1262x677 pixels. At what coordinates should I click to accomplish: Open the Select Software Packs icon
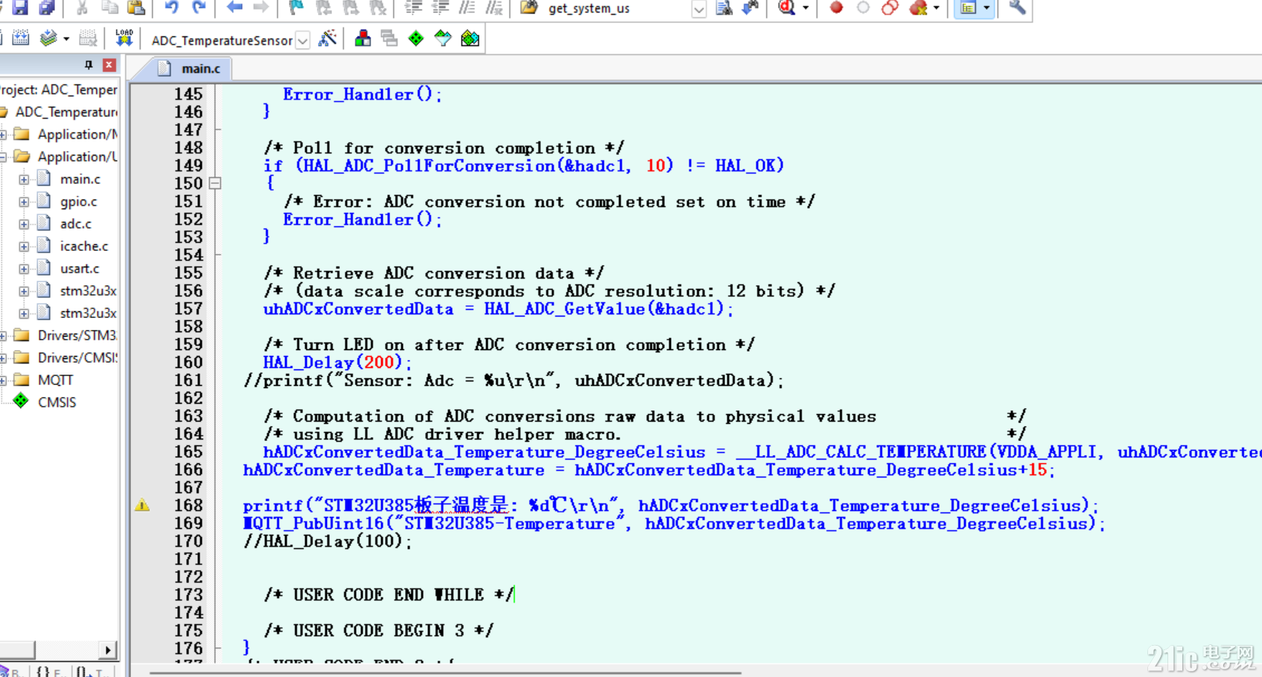[x=443, y=39]
